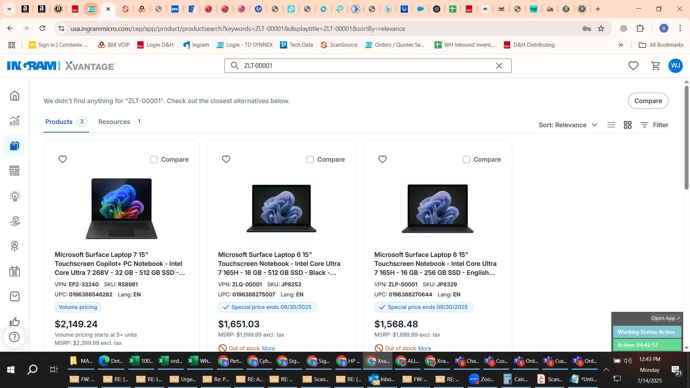The width and height of the screenshot is (690, 388).
Task: Open the favorites heart in header
Action: [633, 66]
